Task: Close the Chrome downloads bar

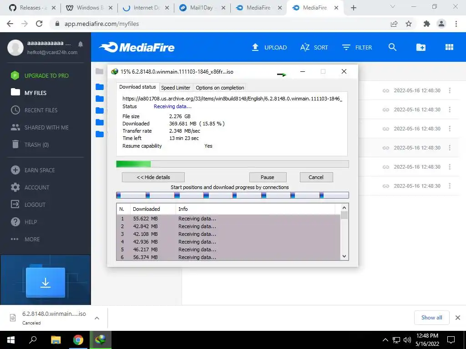Action: click(458, 318)
